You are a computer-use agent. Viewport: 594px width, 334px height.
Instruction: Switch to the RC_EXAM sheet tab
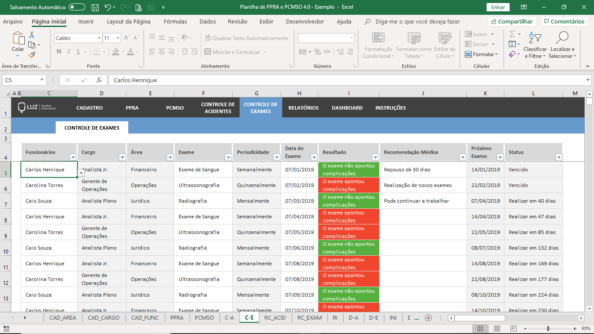pos(309,318)
